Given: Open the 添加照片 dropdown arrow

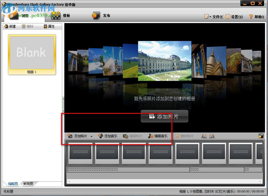Looking at the screenshot, I should (x=92, y=136).
